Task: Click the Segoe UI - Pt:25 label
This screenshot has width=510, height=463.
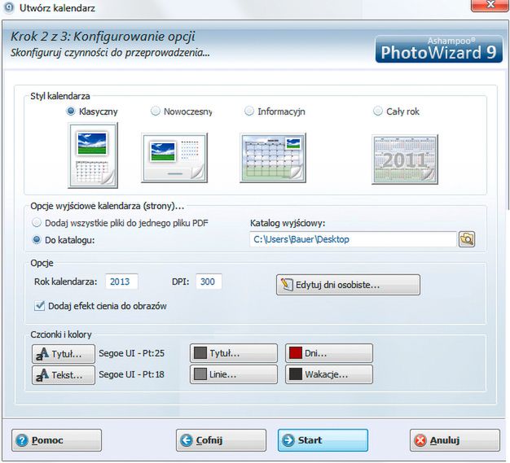Action: (x=132, y=353)
